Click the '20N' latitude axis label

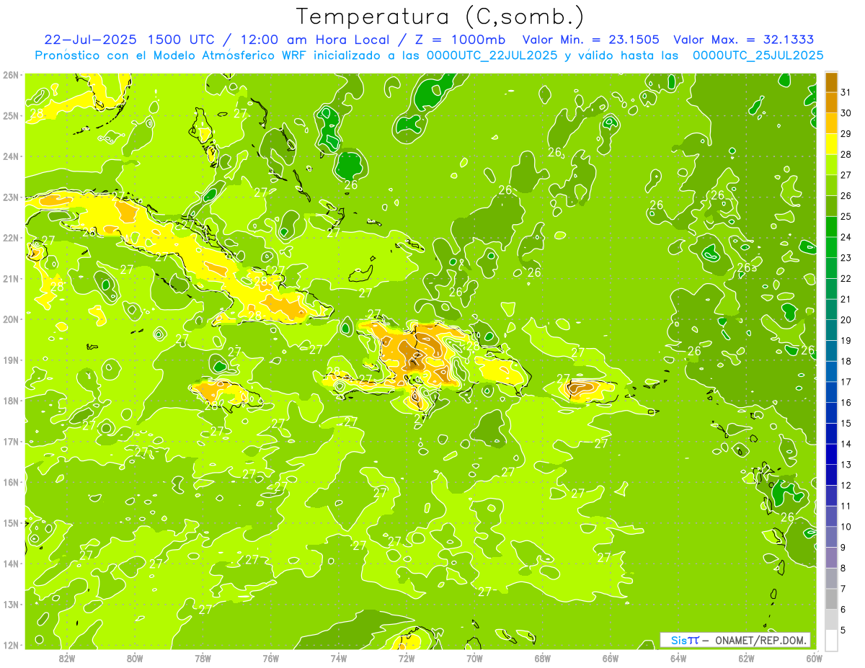(x=11, y=319)
